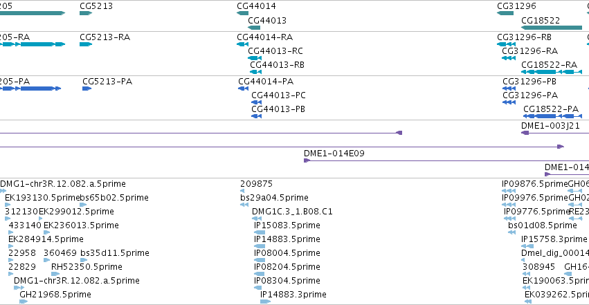Viewport: 589px width, 305px height.
Task: Open the DME1-014E09 clone label
Action: [x=334, y=154]
